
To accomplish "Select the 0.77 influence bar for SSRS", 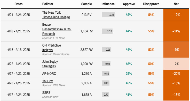I will [x=105, y=95].
